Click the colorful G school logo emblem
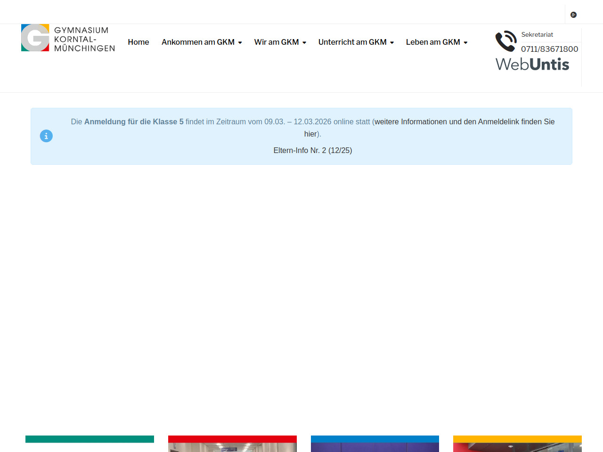 tap(35, 38)
